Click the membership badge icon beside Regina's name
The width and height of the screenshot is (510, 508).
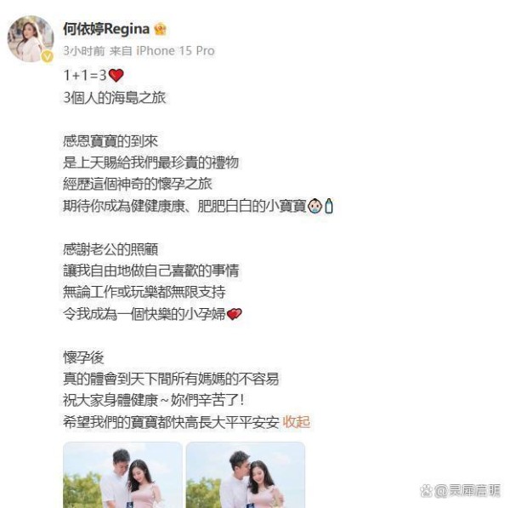click(160, 29)
